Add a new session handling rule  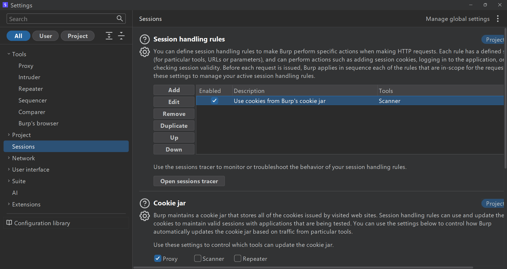[174, 90]
